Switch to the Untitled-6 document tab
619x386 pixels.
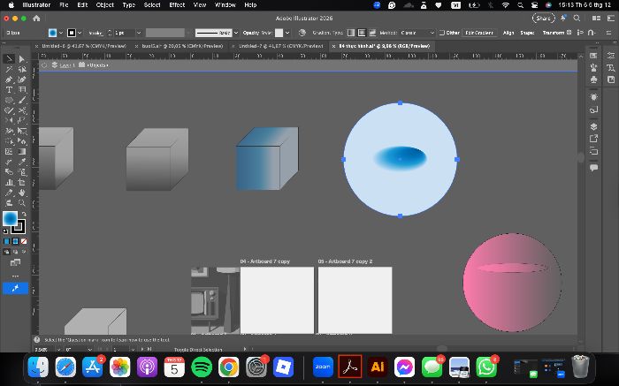(x=84, y=46)
